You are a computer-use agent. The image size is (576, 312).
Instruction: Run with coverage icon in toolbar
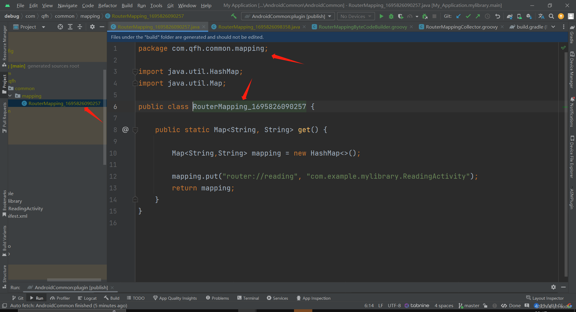coord(400,16)
